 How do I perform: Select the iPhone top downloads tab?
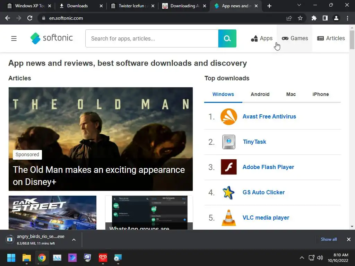pyautogui.click(x=321, y=94)
